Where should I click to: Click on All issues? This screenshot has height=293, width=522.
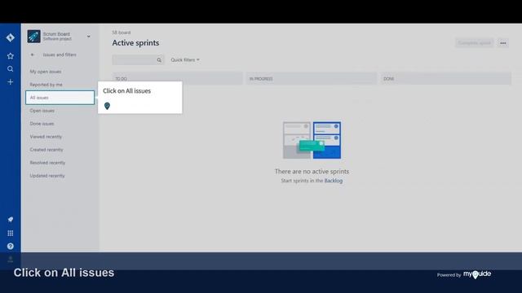pyautogui.click(x=60, y=98)
